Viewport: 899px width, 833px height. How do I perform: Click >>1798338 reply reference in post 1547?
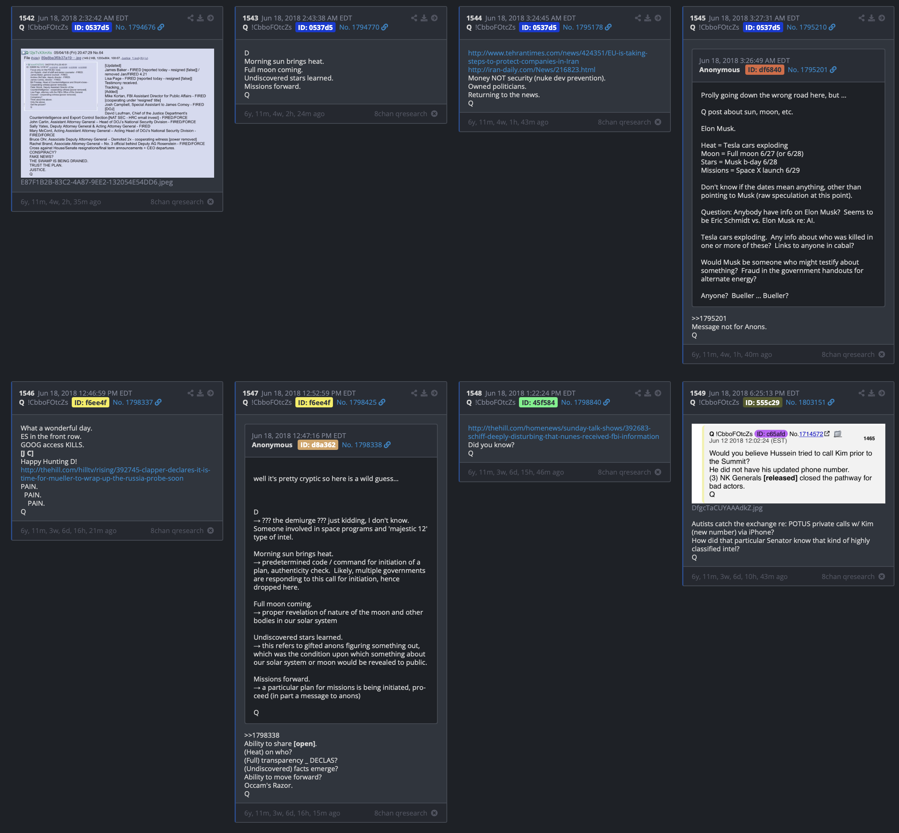(262, 735)
